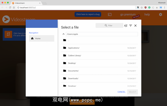Click the red shield extension icon
Viewport: 167px width, 106px height.
pos(146,7)
